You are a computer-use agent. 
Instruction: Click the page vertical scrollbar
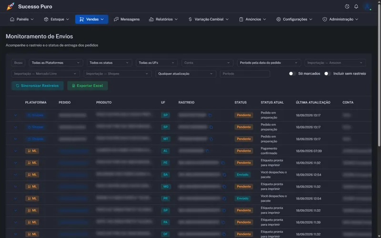tap(379, 75)
